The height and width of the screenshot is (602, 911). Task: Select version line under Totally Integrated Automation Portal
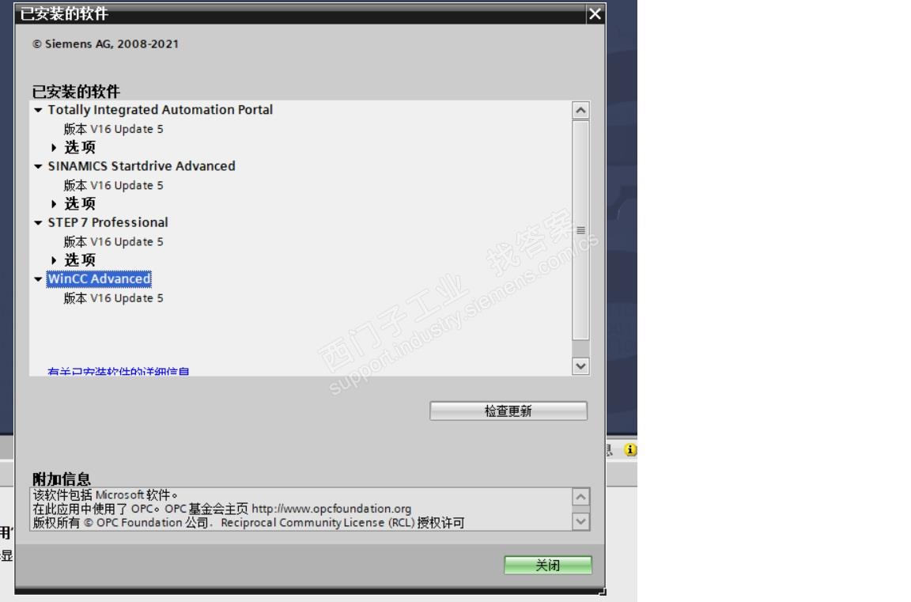point(113,129)
